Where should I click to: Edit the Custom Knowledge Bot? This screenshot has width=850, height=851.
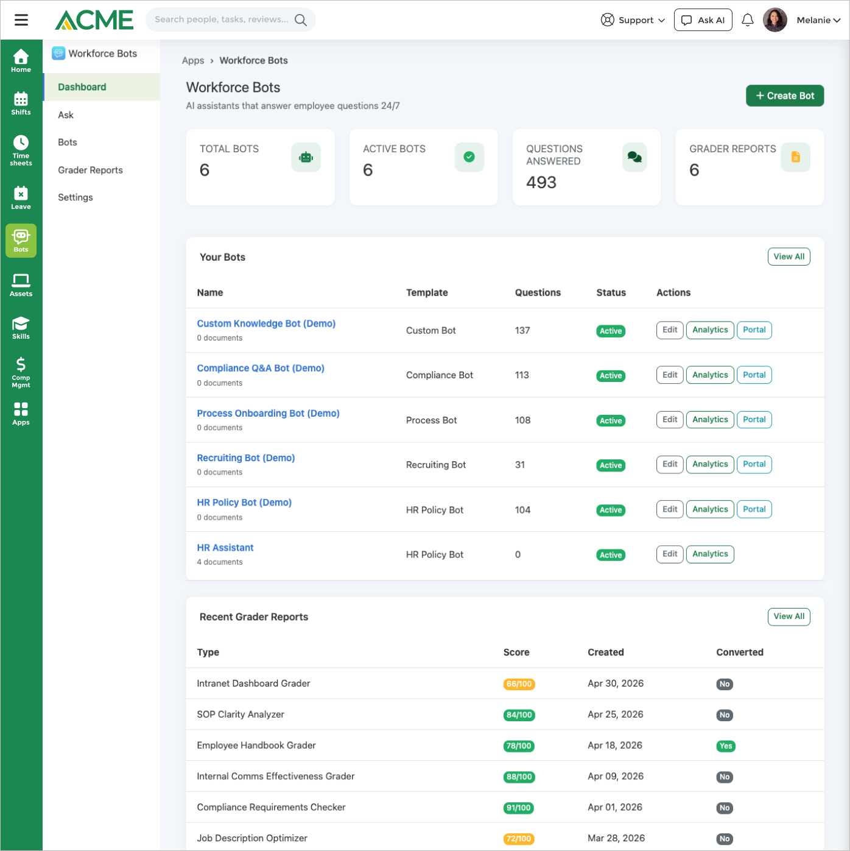(670, 330)
